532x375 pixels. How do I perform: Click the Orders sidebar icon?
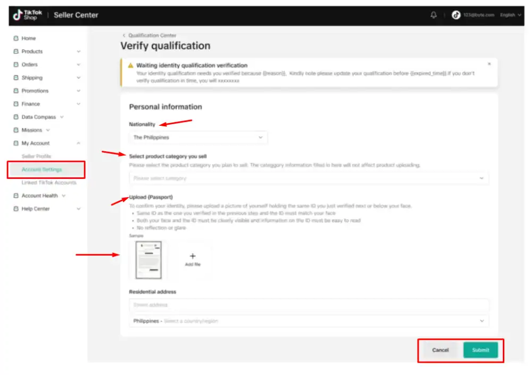[16, 64]
